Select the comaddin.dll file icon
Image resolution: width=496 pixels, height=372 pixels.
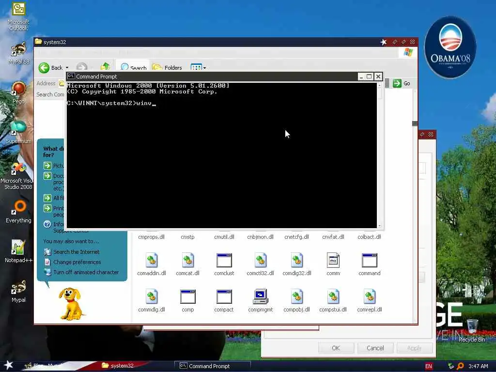pyautogui.click(x=152, y=260)
